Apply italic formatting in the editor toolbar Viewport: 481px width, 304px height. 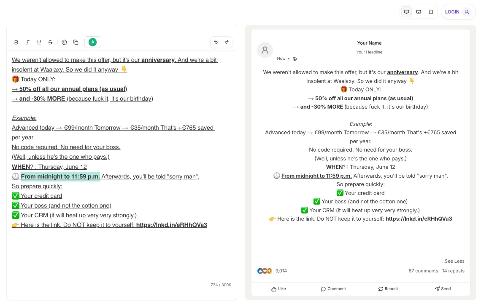[x=27, y=42]
